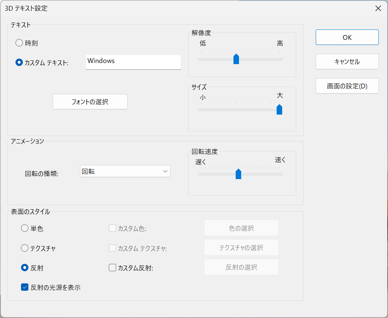Click the 解像度 slider thumb
This screenshot has width=388, height=318.
coord(236,59)
